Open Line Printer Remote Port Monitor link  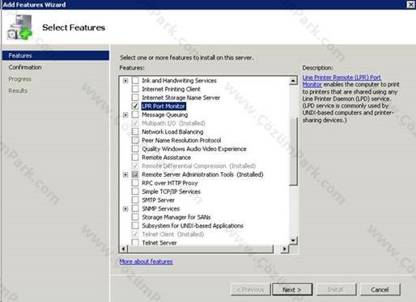(342, 81)
